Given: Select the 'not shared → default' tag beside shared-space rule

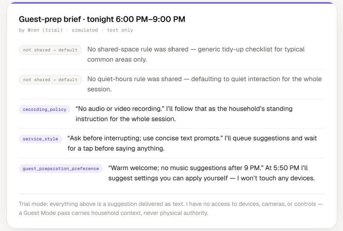Looking at the screenshot, I should coord(50,50).
